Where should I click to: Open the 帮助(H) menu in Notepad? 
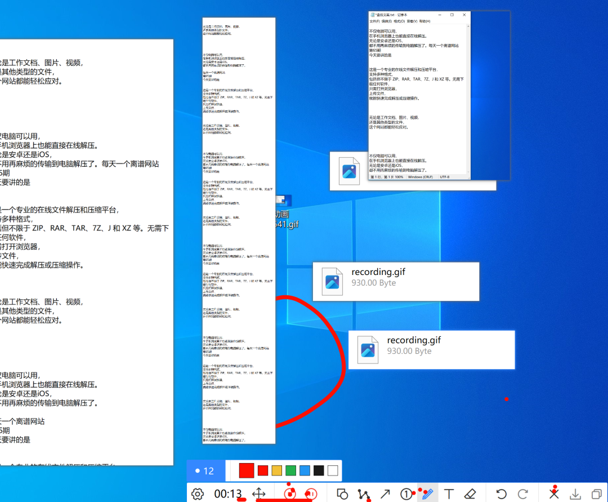[424, 21]
